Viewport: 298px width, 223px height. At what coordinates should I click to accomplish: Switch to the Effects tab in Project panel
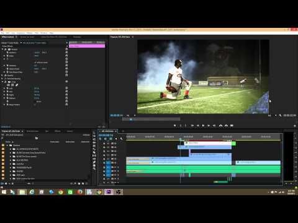point(58,131)
